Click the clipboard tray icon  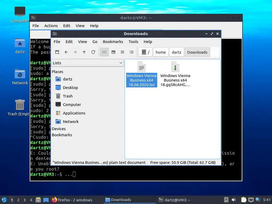click(x=244, y=200)
